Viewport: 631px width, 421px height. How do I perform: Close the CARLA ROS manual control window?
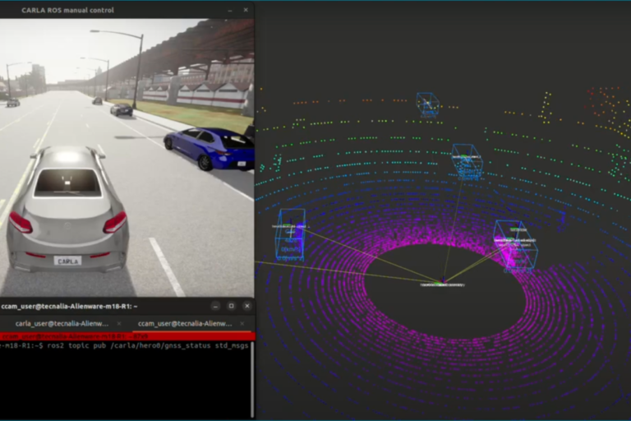click(x=246, y=10)
